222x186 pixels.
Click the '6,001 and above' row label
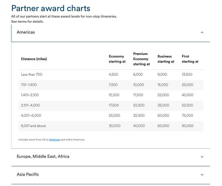pos(33,126)
